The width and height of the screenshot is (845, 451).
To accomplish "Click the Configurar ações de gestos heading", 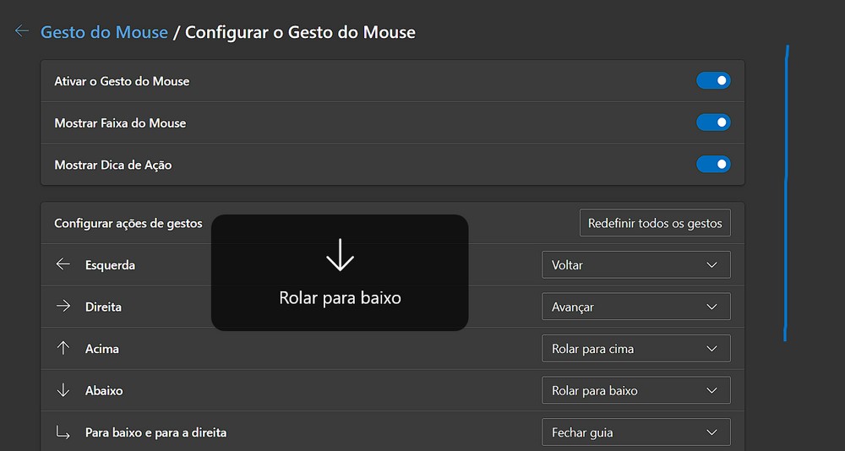I will [128, 224].
